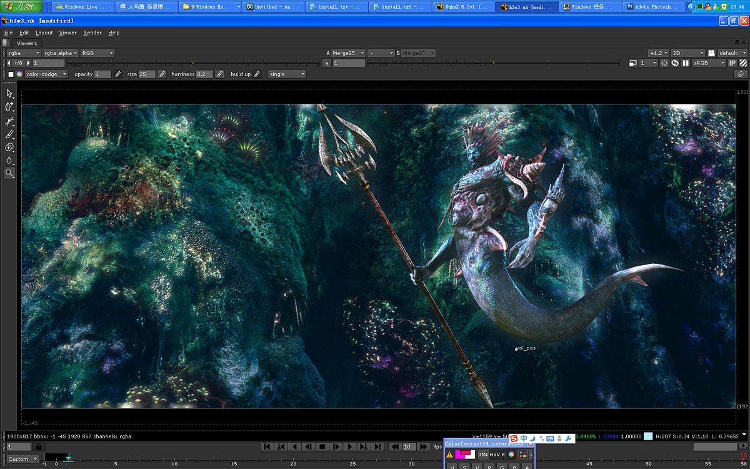Image resolution: width=750 pixels, height=469 pixels.
Task: Click the viewer refresh icon
Action: [x=675, y=63]
